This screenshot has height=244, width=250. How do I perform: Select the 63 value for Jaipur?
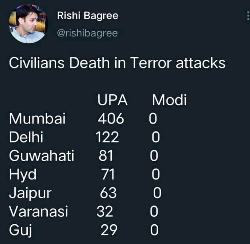click(x=108, y=193)
